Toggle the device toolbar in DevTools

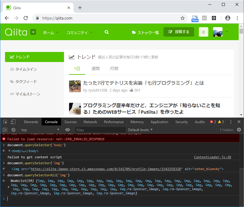pyautogui.click(x=13, y=122)
